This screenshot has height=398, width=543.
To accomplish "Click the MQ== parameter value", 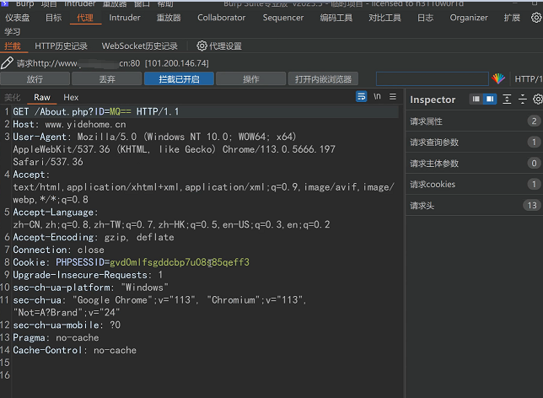I will point(121,111).
